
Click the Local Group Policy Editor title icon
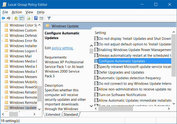click(x=5, y=5)
